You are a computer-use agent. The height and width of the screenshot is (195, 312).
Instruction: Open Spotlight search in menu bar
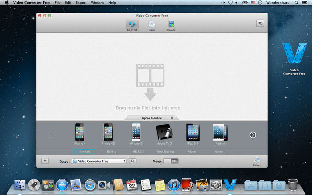(296, 3)
